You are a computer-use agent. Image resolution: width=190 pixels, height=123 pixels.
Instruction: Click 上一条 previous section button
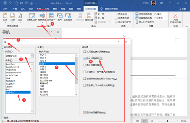(99, 14)
